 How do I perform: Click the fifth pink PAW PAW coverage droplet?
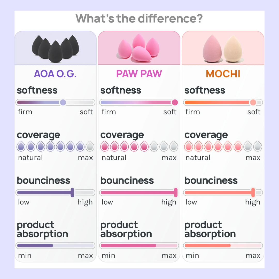tap(144, 146)
